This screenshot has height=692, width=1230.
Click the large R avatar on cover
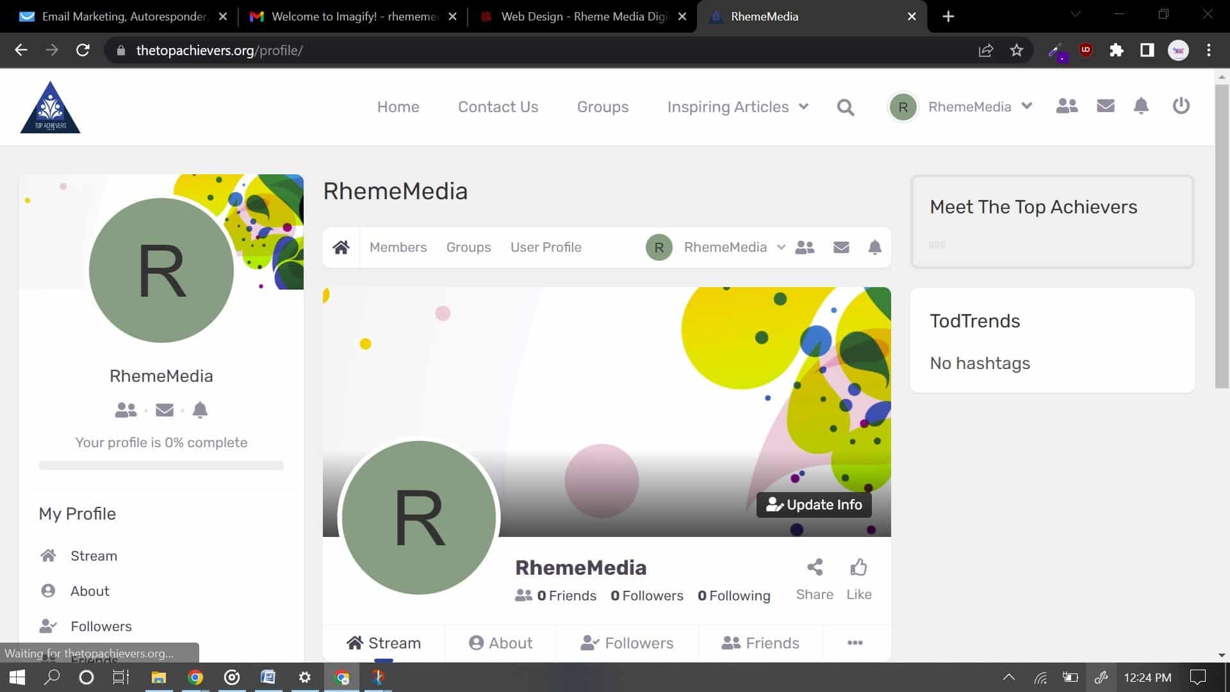pyautogui.click(x=419, y=518)
